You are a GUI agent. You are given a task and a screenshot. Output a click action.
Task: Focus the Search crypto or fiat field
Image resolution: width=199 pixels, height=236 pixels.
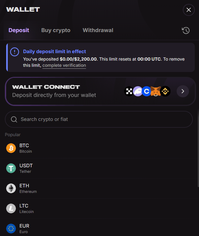tap(99, 119)
